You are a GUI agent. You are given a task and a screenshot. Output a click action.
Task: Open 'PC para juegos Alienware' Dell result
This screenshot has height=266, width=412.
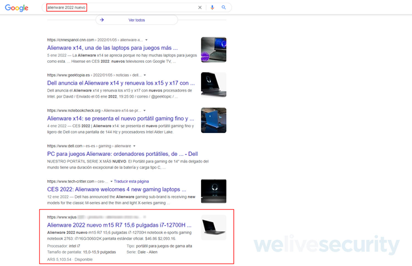[121, 154]
